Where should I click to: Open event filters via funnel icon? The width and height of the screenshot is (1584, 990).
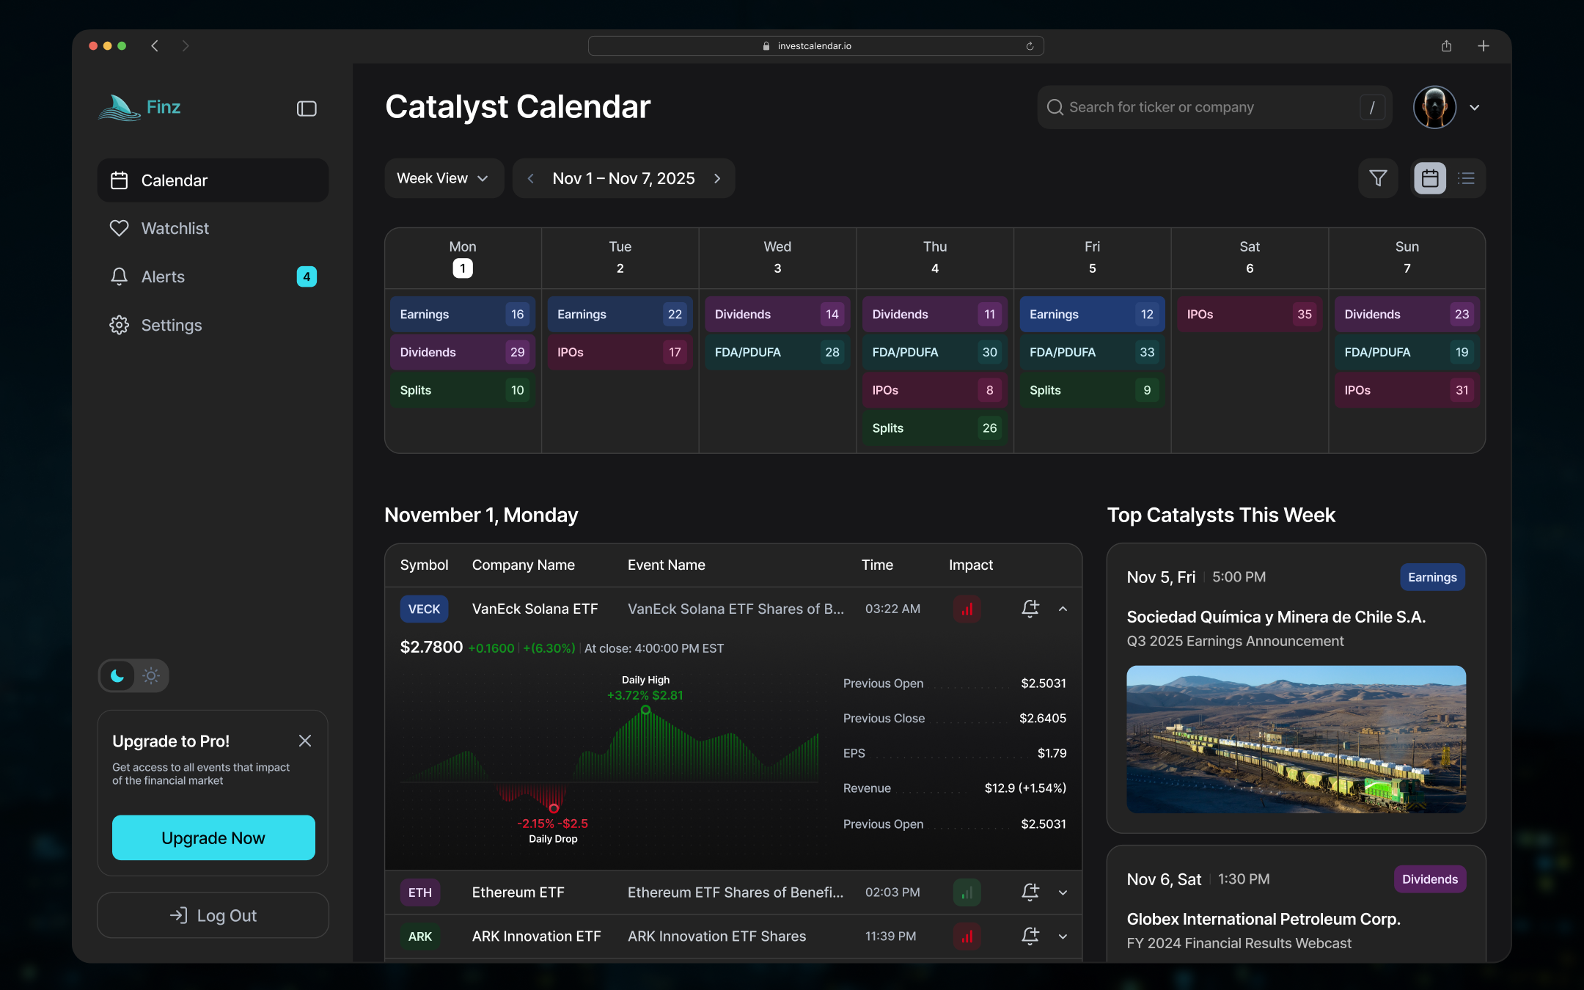click(1378, 178)
